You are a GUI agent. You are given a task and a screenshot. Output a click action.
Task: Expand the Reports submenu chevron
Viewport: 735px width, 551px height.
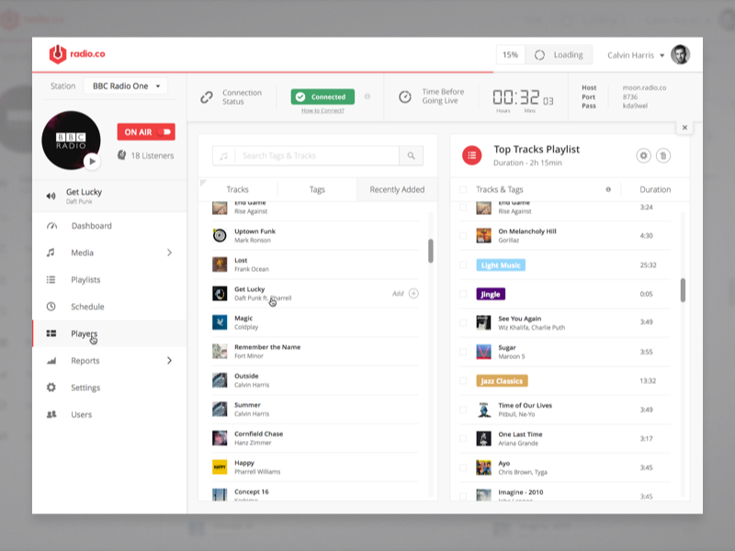pos(169,360)
